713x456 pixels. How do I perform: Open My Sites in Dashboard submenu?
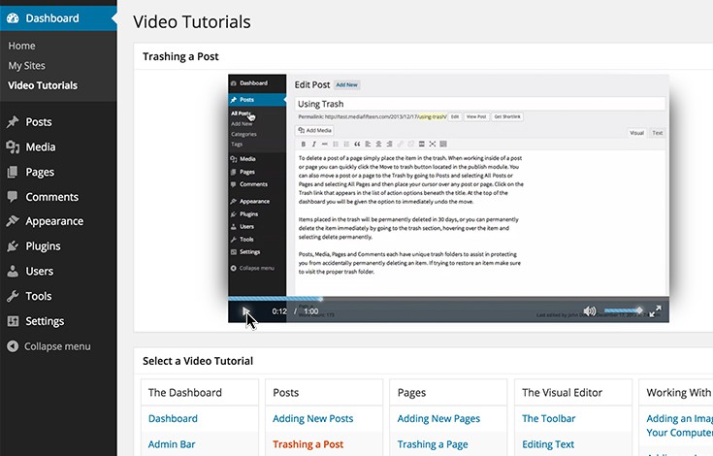coord(26,65)
